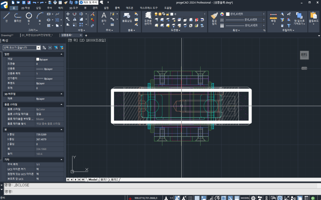Click the New file icon in quick access
This screenshot has width=321, height=200.
point(13,2)
